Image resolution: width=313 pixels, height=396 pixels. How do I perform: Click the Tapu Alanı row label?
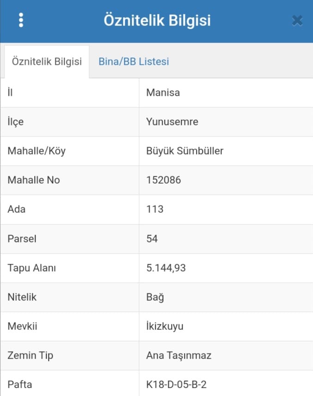[32, 268]
